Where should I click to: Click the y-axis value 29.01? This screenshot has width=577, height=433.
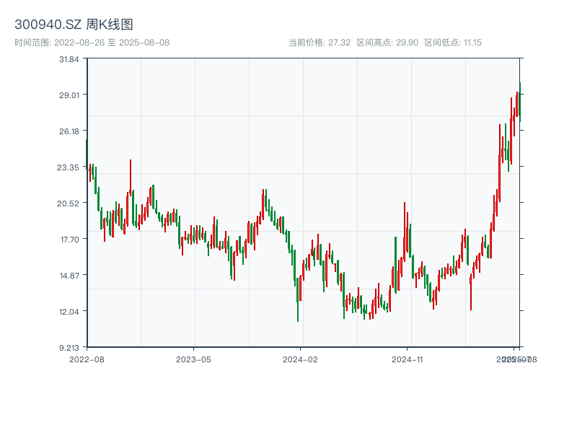69,95
